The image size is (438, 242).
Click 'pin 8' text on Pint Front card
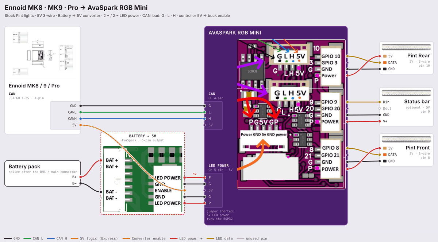click(x=425, y=157)
